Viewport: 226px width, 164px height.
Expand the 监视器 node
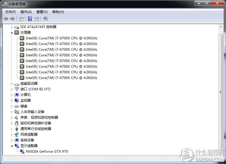click(x=12, y=101)
